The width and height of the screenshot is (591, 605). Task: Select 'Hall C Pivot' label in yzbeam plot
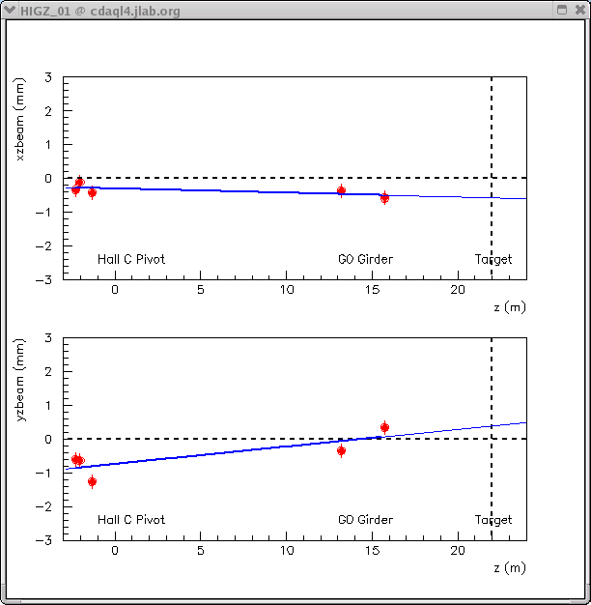(131, 520)
